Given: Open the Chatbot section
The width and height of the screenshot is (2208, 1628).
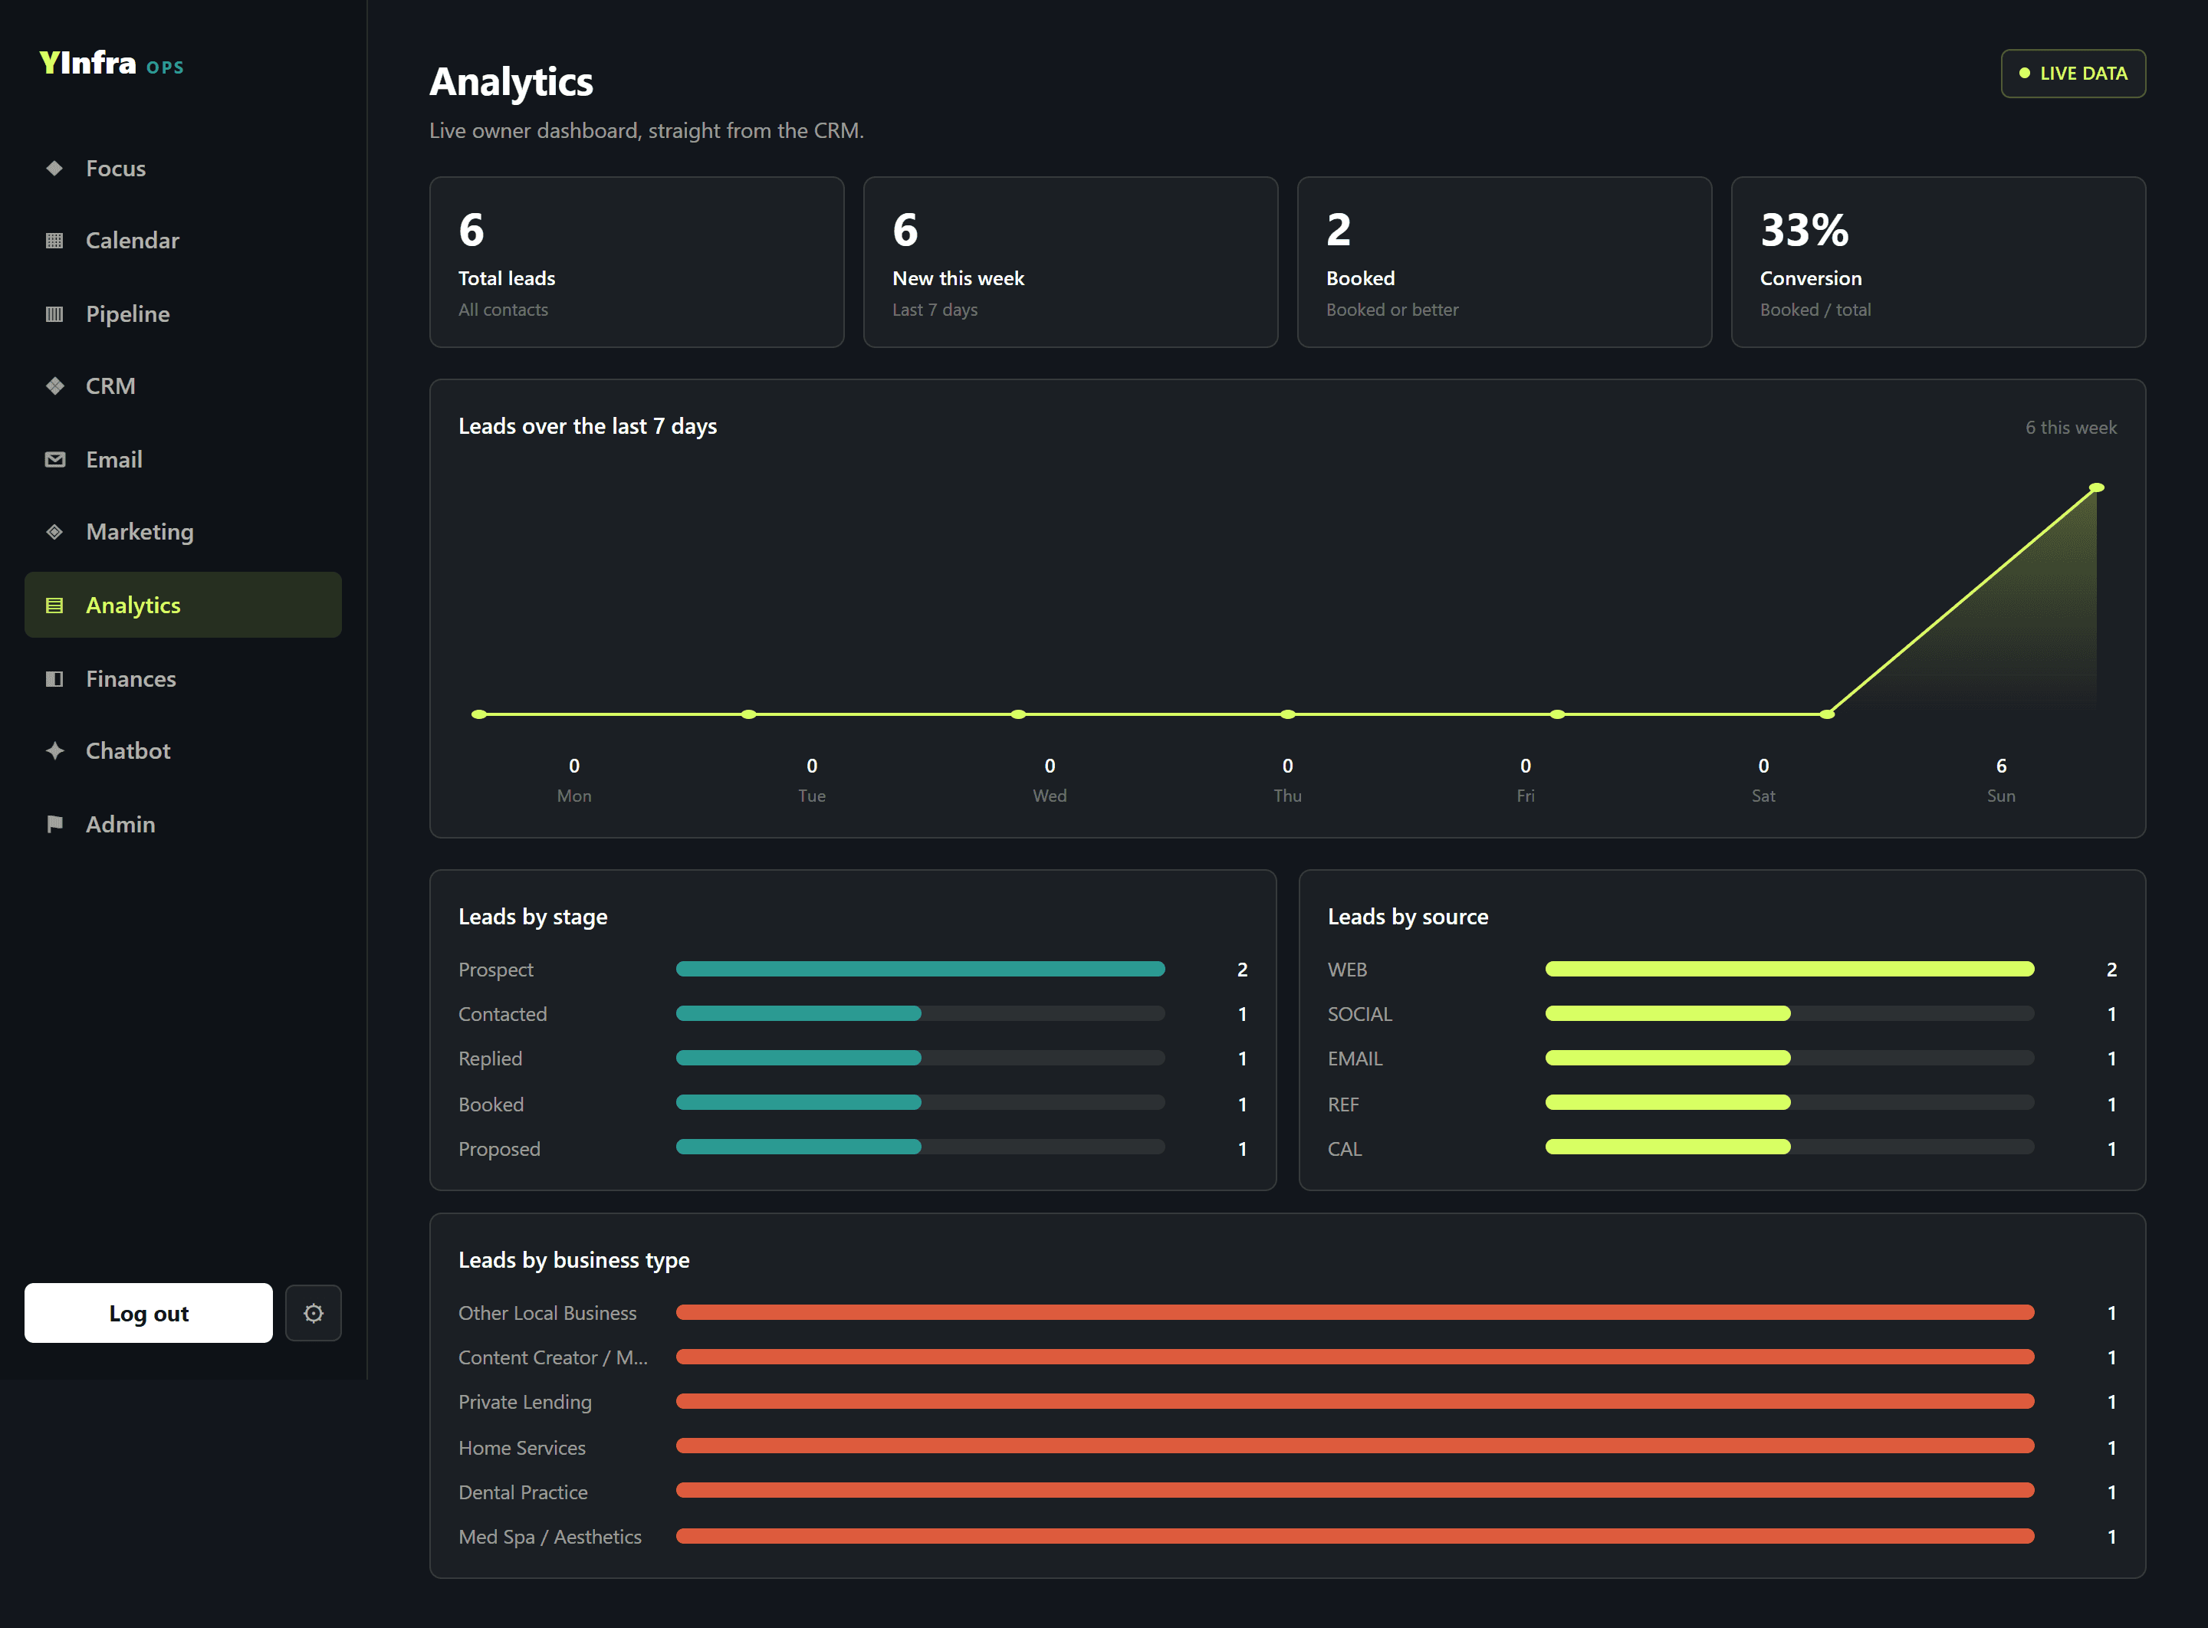Looking at the screenshot, I should [x=183, y=751].
